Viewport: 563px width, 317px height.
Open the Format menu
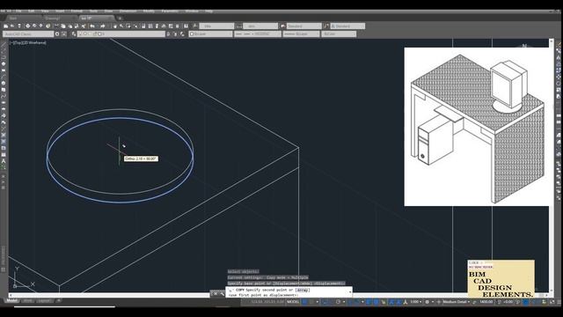coord(77,11)
